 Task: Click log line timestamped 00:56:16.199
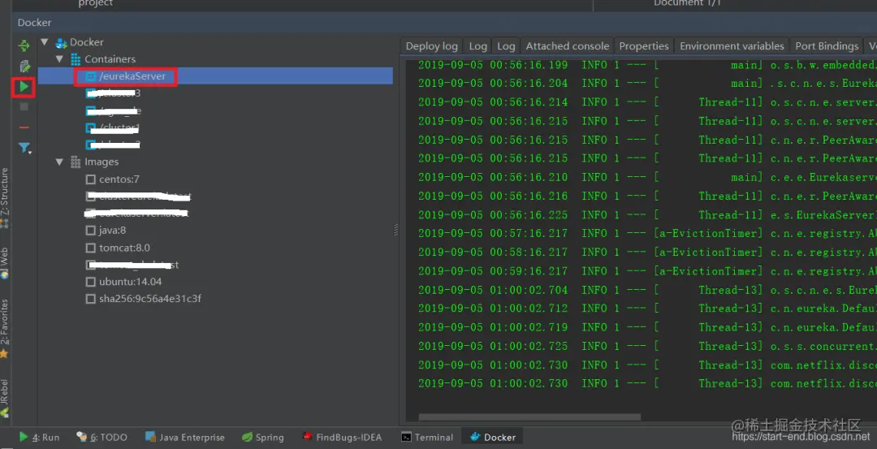(x=647, y=65)
